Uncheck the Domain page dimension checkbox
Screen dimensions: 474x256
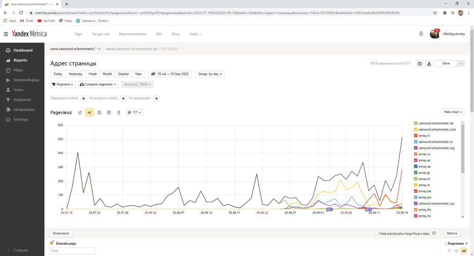coord(52,243)
